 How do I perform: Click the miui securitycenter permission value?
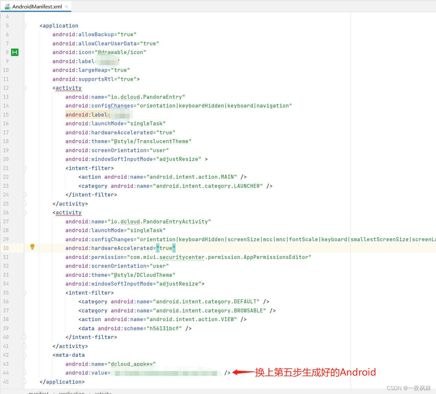tap(219, 257)
